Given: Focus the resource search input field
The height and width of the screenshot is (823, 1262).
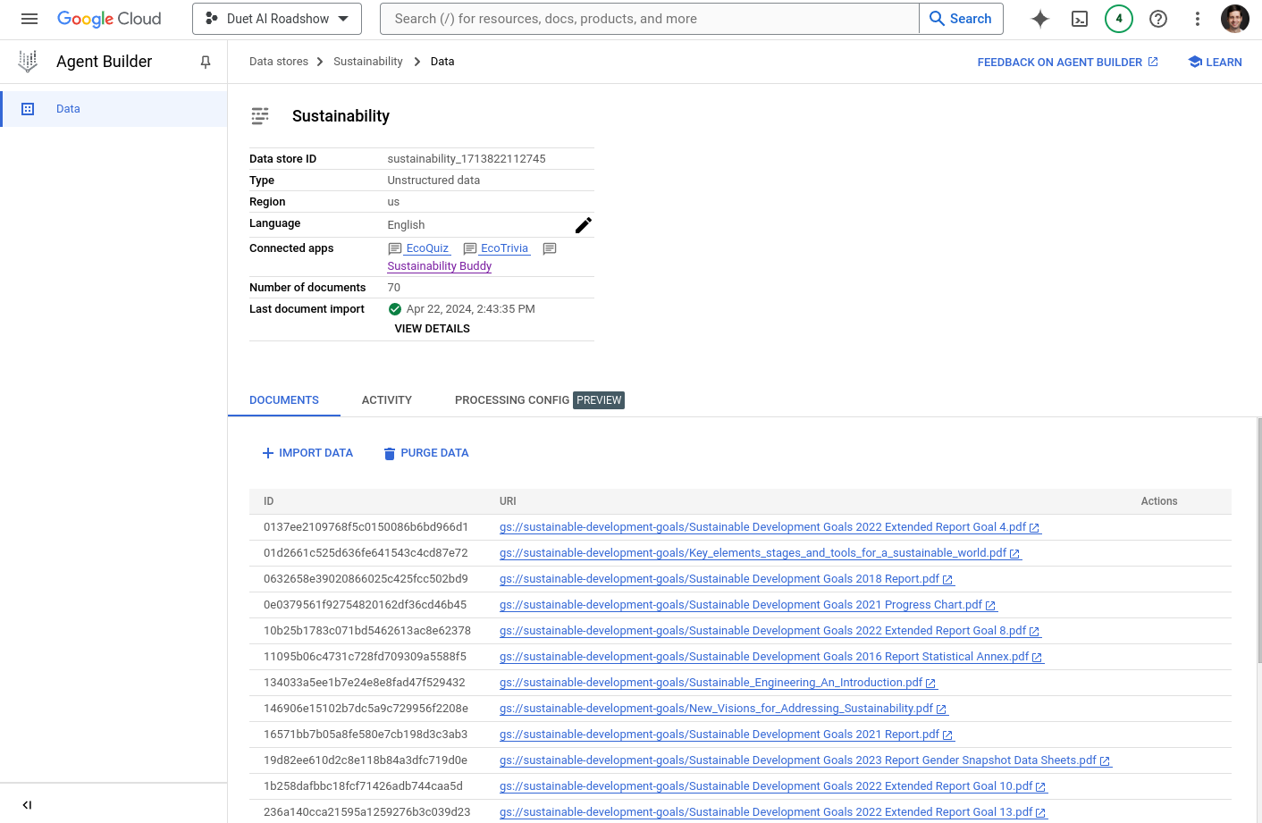Looking at the screenshot, I should point(650,19).
